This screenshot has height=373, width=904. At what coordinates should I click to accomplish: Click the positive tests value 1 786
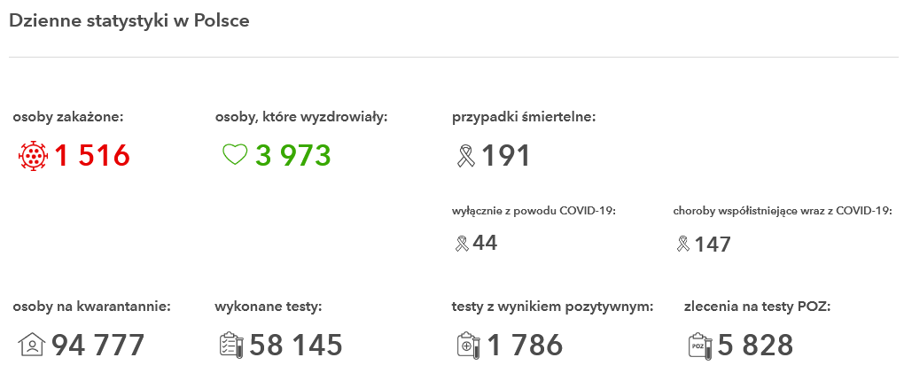point(526,345)
